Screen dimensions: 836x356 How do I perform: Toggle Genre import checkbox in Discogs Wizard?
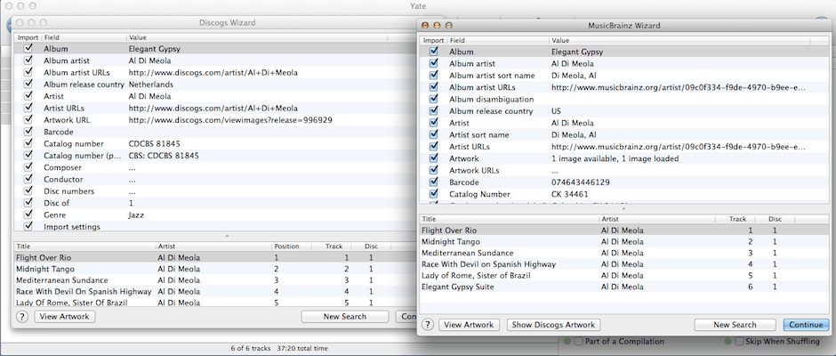[x=29, y=215]
